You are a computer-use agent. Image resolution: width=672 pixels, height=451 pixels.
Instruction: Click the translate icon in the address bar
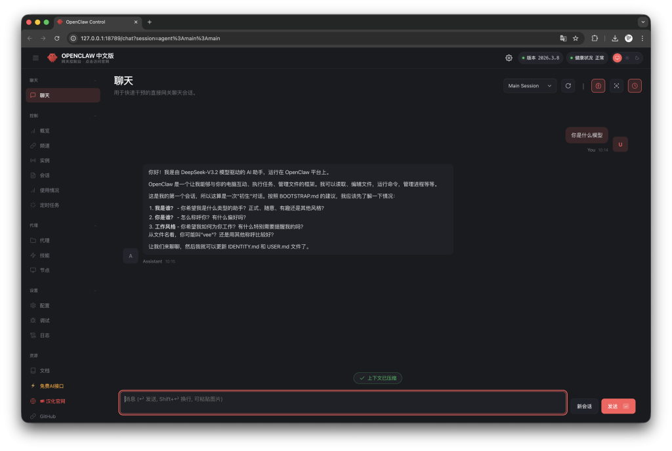tap(563, 38)
